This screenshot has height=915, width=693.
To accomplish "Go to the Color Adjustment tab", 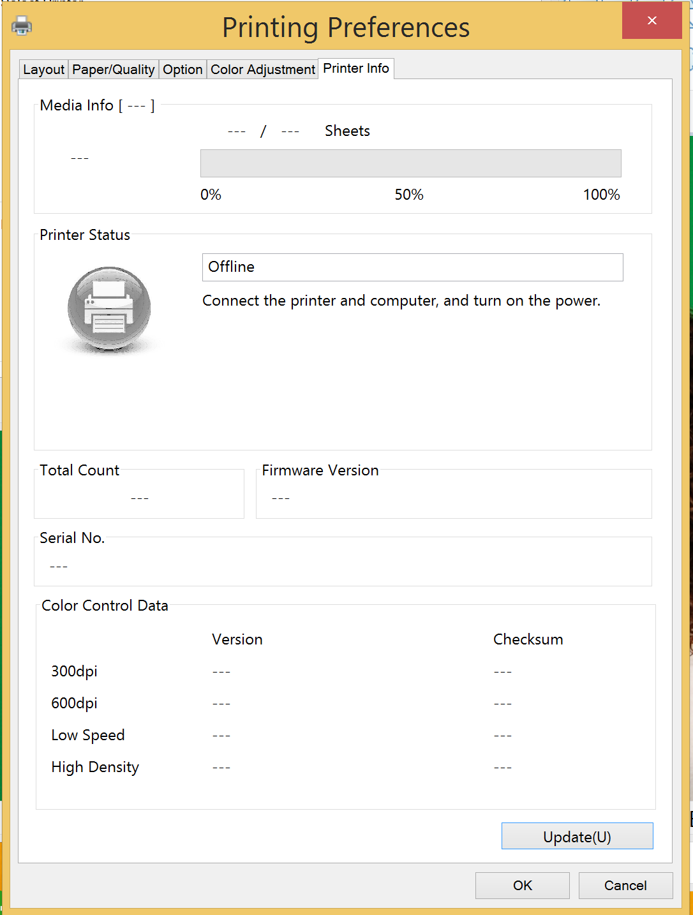I will pos(263,70).
